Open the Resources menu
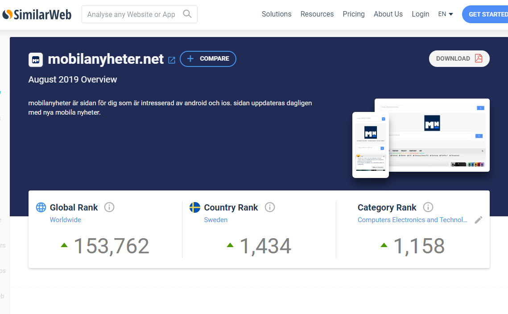Image resolution: width=508 pixels, height=314 pixels. (x=317, y=14)
